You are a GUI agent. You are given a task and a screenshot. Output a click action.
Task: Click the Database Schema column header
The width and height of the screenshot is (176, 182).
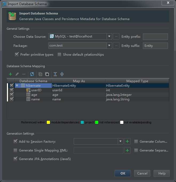click(x=33, y=81)
